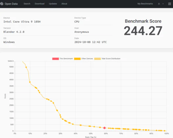Expand the account dropdown chevron
Screen dimensions: 173x138
(x=163, y=4)
